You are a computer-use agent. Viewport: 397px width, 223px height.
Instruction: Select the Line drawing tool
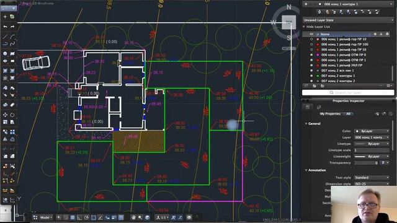point(5,37)
